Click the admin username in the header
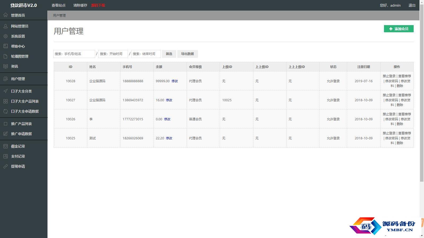424x238 pixels. click(395, 5)
